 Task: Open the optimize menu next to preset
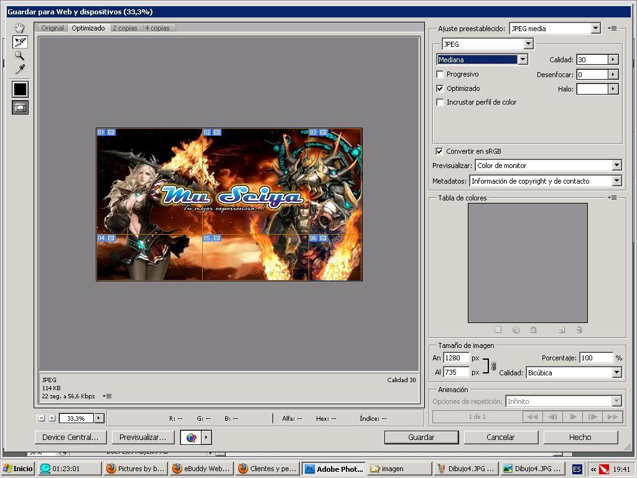coord(612,29)
